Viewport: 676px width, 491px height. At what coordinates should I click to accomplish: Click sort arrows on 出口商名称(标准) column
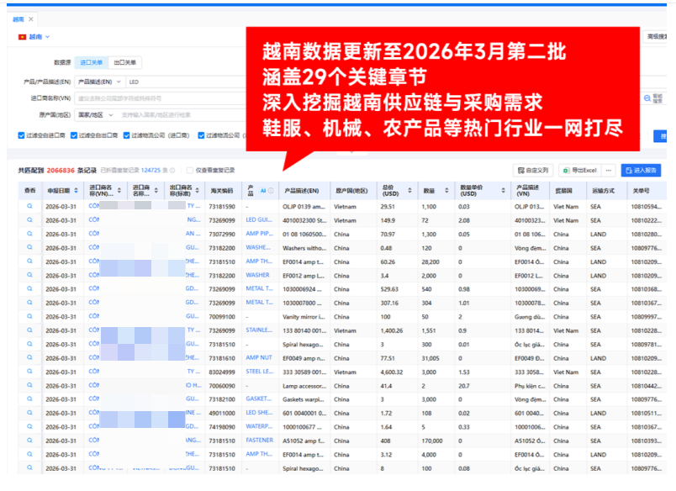point(199,191)
